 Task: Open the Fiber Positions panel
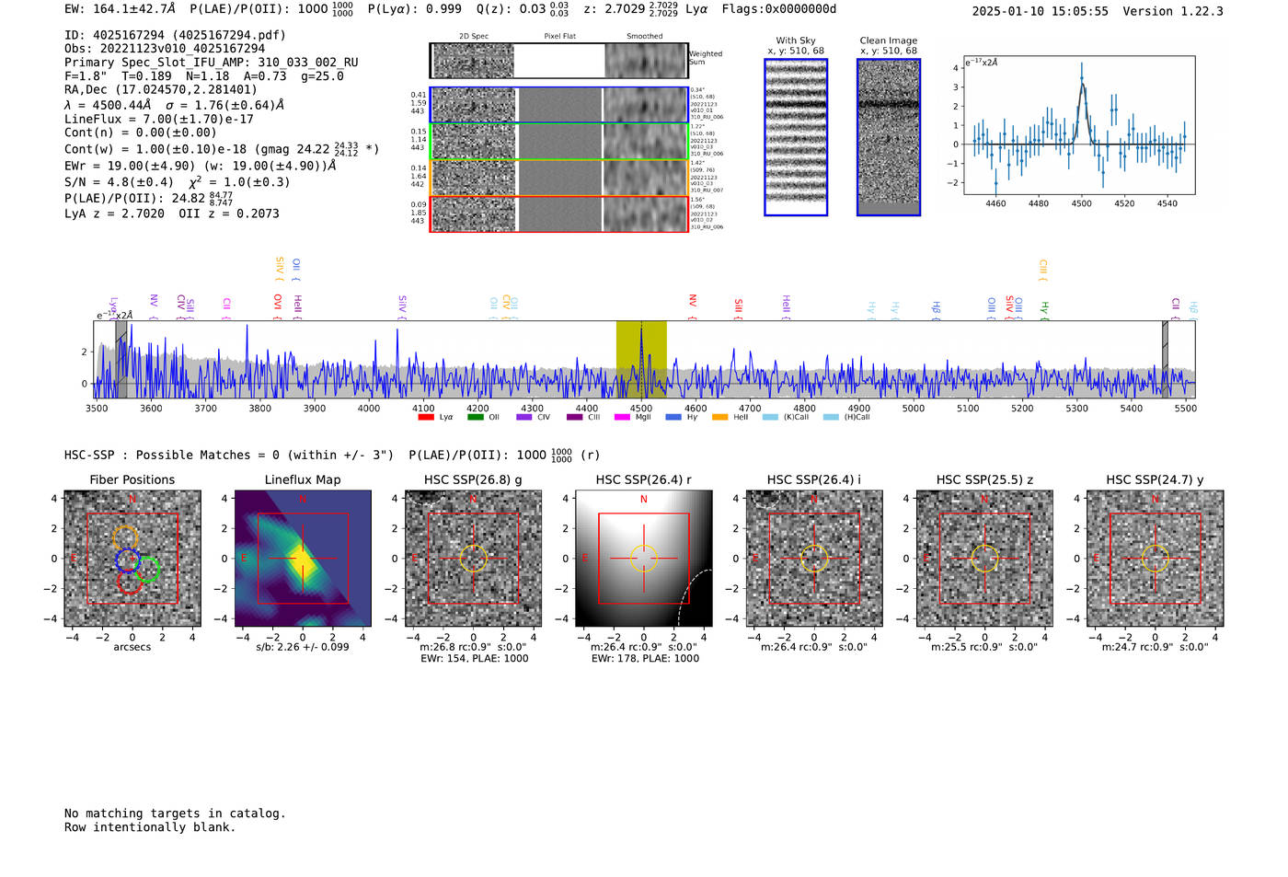132,559
